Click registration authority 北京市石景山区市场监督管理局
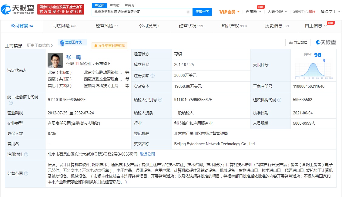This screenshot has height=197, width=342. coord(201,133)
